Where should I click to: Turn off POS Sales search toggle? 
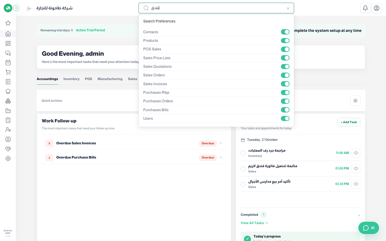(x=285, y=49)
